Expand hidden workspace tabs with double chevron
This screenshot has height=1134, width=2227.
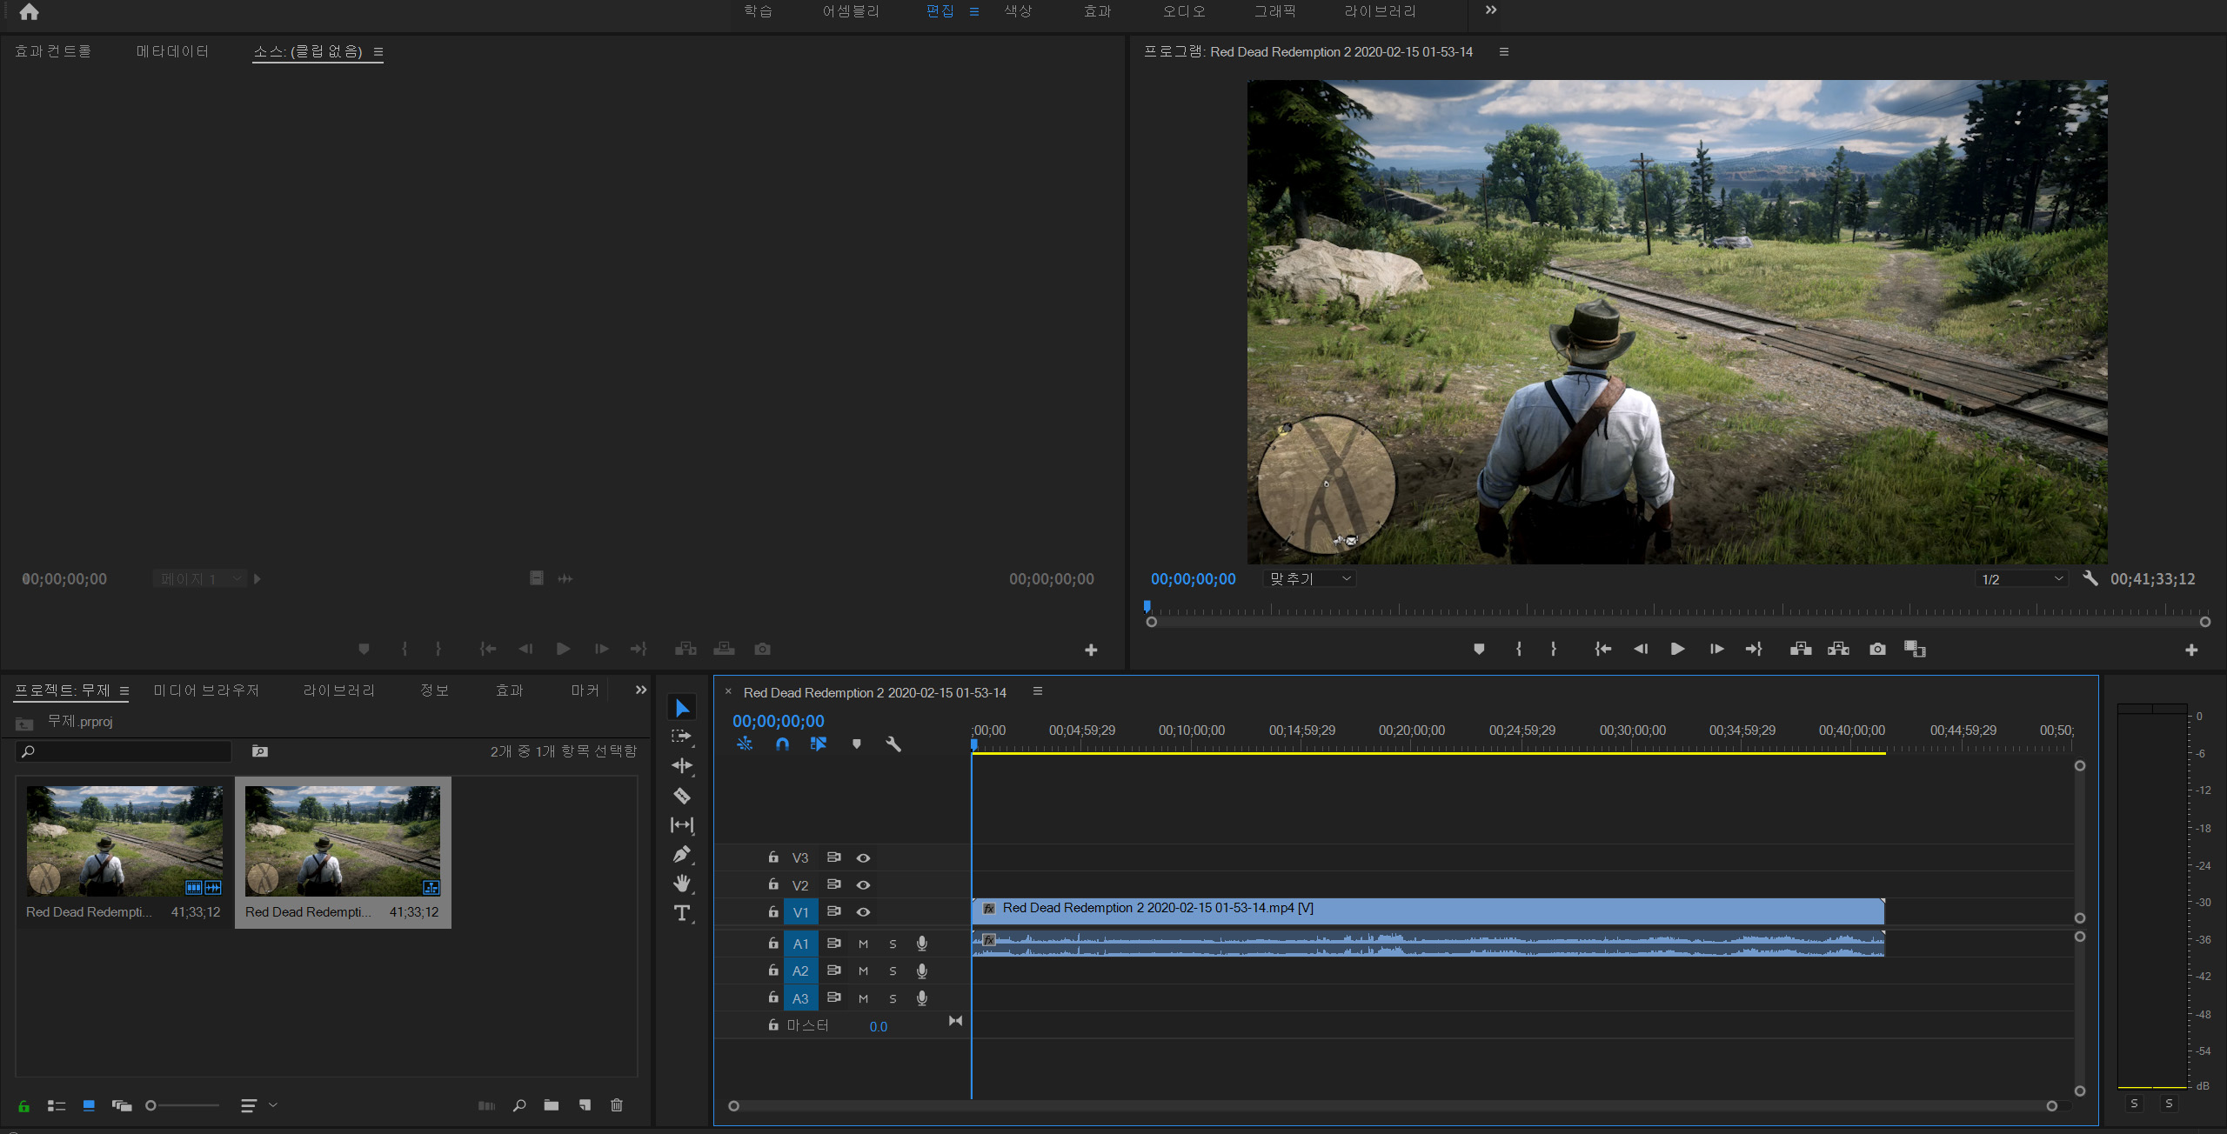click(x=1491, y=10)
